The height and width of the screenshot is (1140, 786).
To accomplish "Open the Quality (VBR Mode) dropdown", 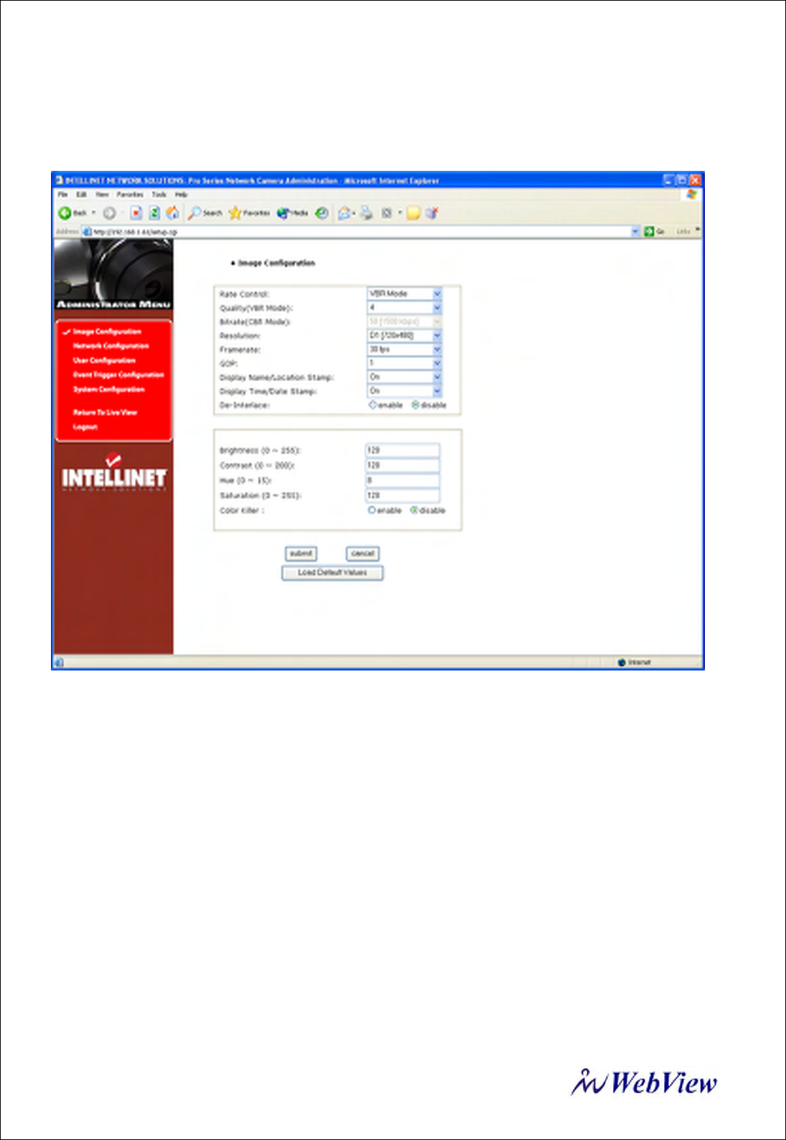I will [404, 307].
